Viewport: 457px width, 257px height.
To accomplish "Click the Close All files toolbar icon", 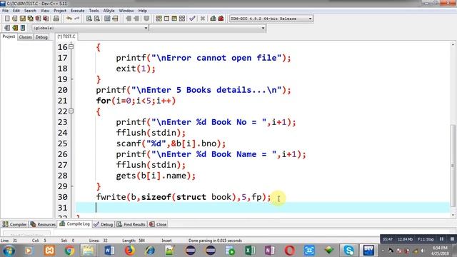I will coord(46,19).
